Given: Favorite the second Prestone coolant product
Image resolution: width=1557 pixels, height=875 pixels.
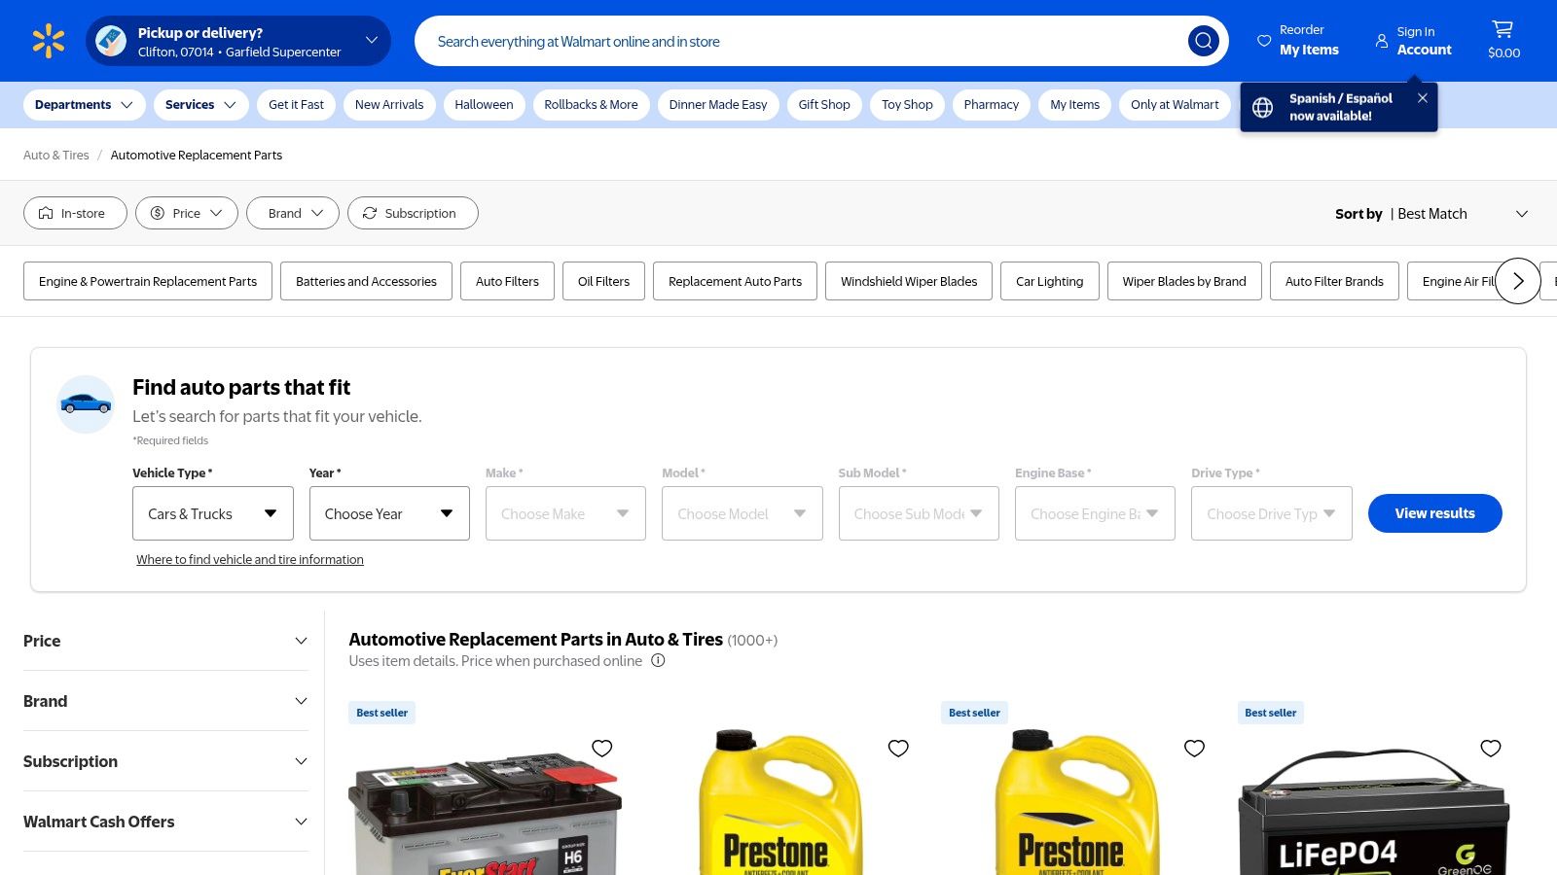Looking at the screenshot, I should tap(1194, 748).
